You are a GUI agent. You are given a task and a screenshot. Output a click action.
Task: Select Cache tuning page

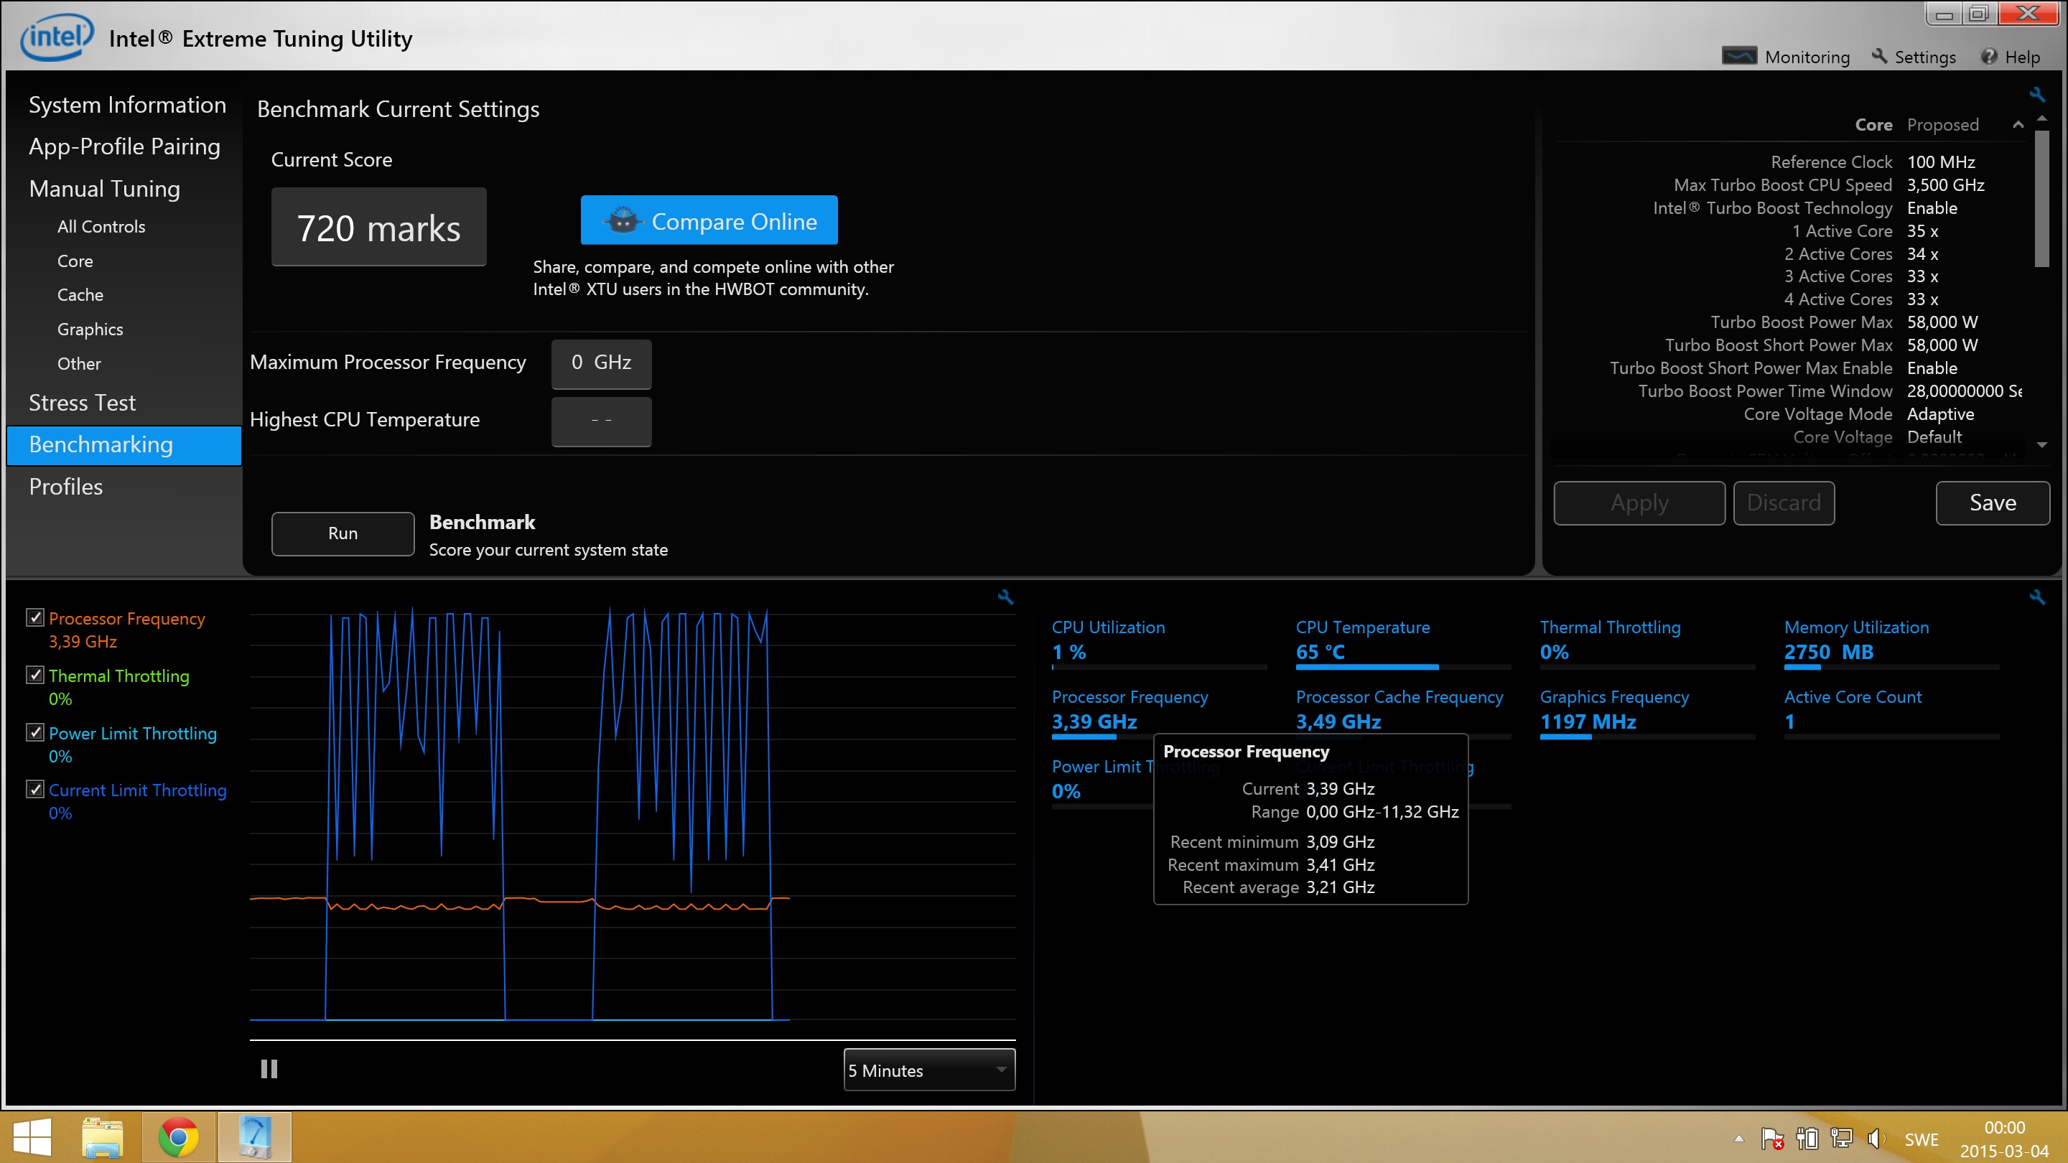pos(80,294)
